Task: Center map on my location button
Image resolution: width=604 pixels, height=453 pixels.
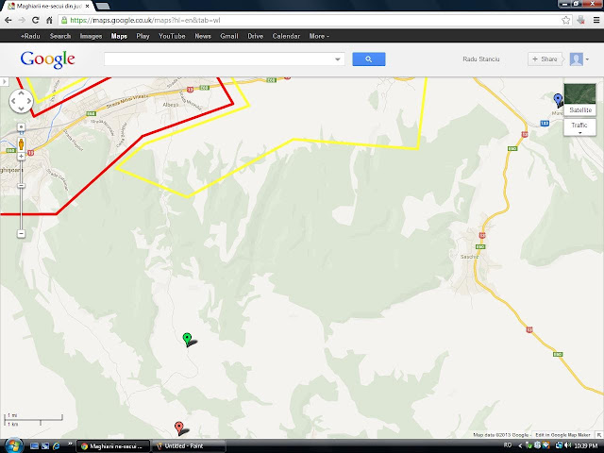Action: [x=21, y=126]
